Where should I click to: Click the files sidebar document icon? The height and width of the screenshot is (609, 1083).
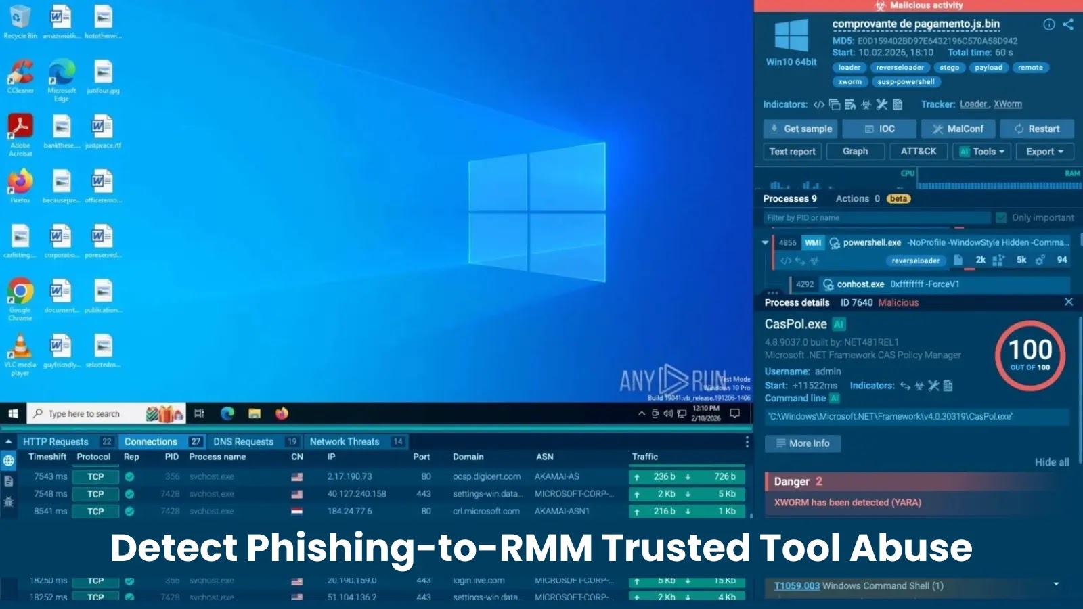tap(9, 482)
